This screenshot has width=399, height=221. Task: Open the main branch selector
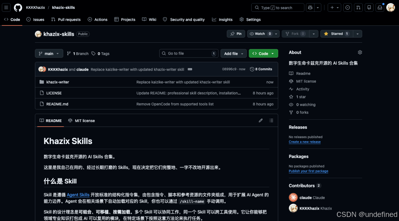[x=49, y=53]
